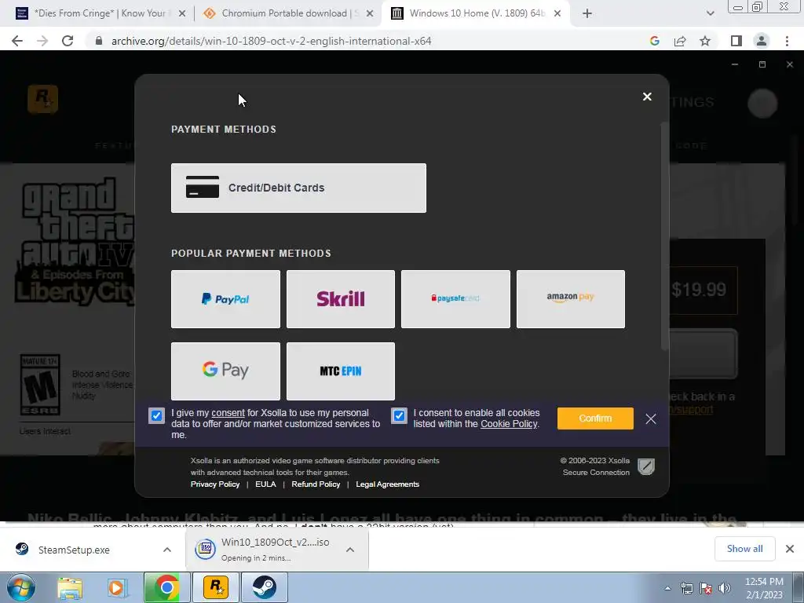Untick Xsolla personal data consent checkbox
This screenshot has height=603, width=804.
click(x=156, y=415)
